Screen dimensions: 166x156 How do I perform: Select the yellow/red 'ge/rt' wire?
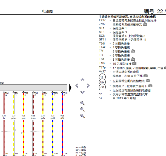(23, 123)
